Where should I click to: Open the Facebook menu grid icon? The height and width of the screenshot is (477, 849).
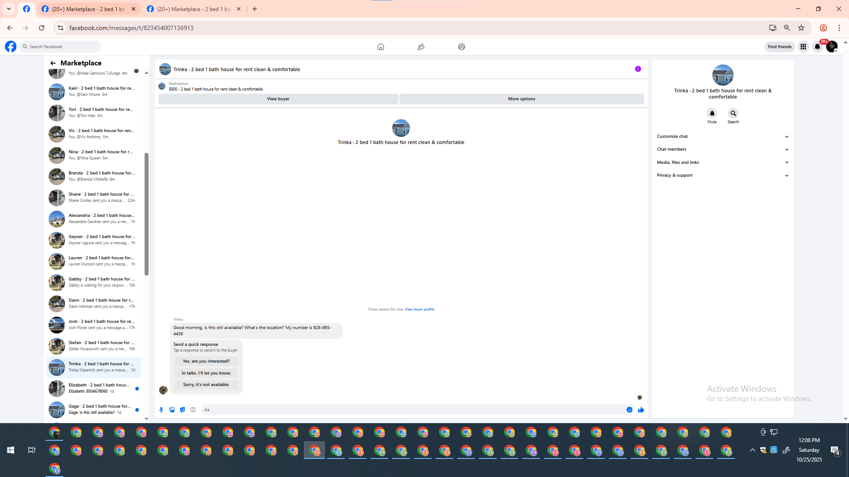803,47
